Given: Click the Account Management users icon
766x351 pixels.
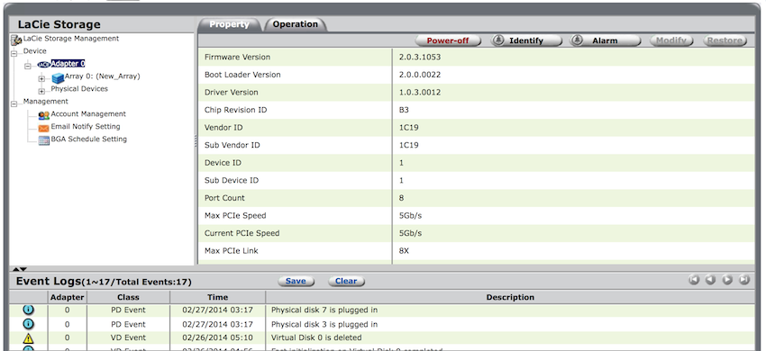Looking at the screenshot, I should coord(44,115).
